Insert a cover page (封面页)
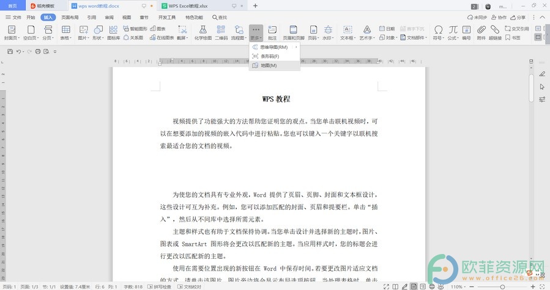 (x=12, y=32)
